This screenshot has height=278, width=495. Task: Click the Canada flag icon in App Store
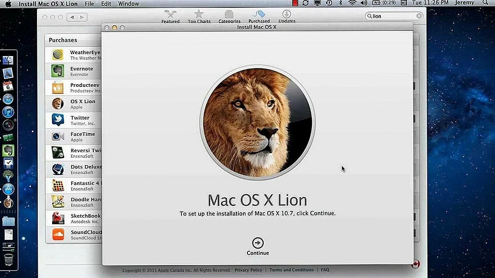point(416,264)
